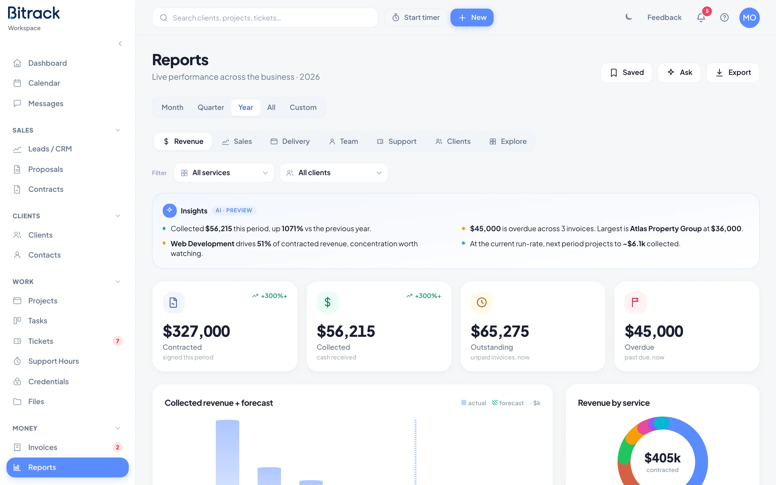Image resolution: width=776 pixels, height=485 pixels.
Task: Go to Leads / CRM
Action: 67,149
